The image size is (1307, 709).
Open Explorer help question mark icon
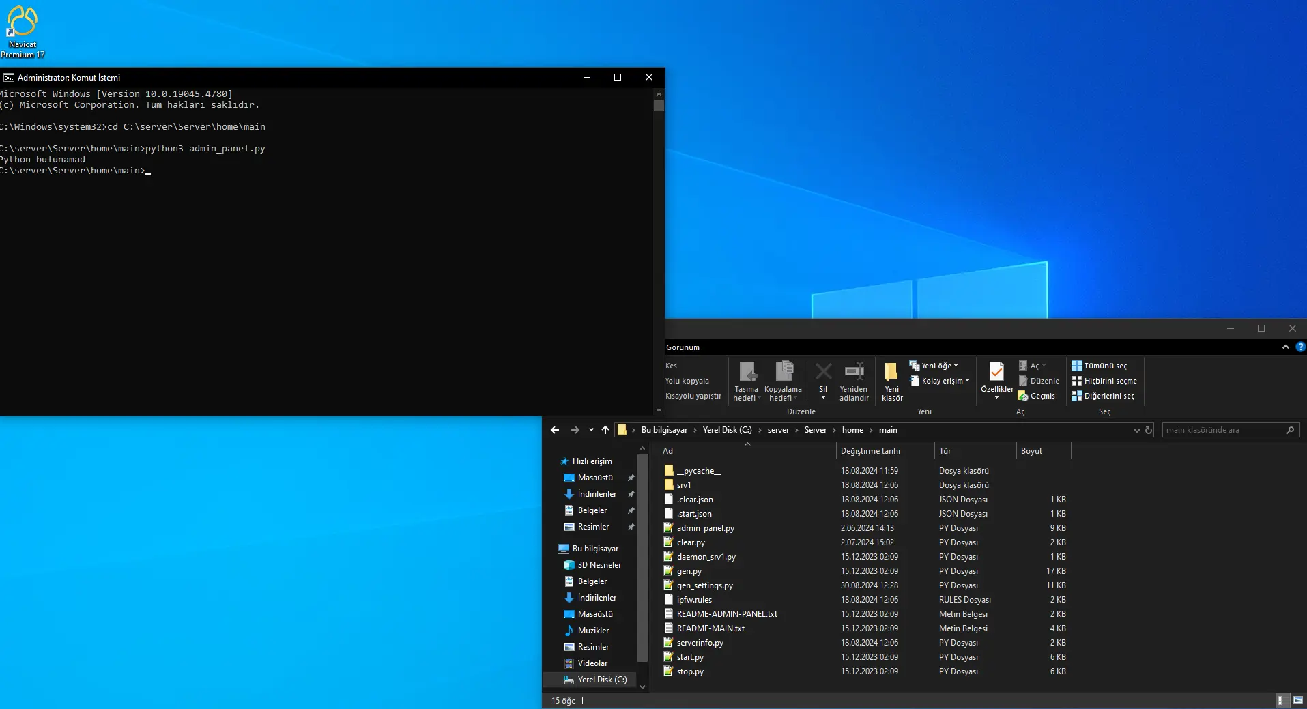coord(1300,347)
